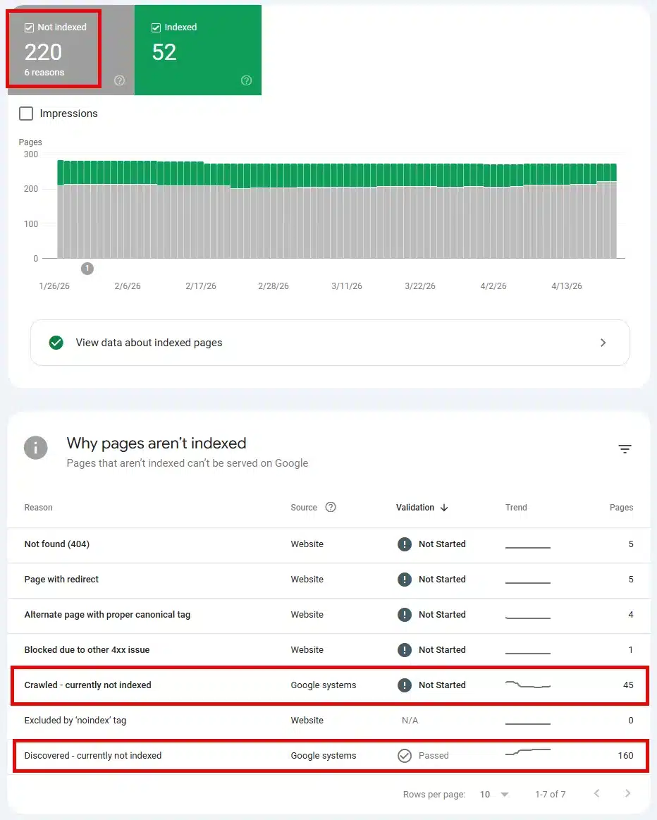The height and width of the screenshot is (820, 657).
Task: Click the trend sparkline for Discovered row
Action: [x=528, y=752]
